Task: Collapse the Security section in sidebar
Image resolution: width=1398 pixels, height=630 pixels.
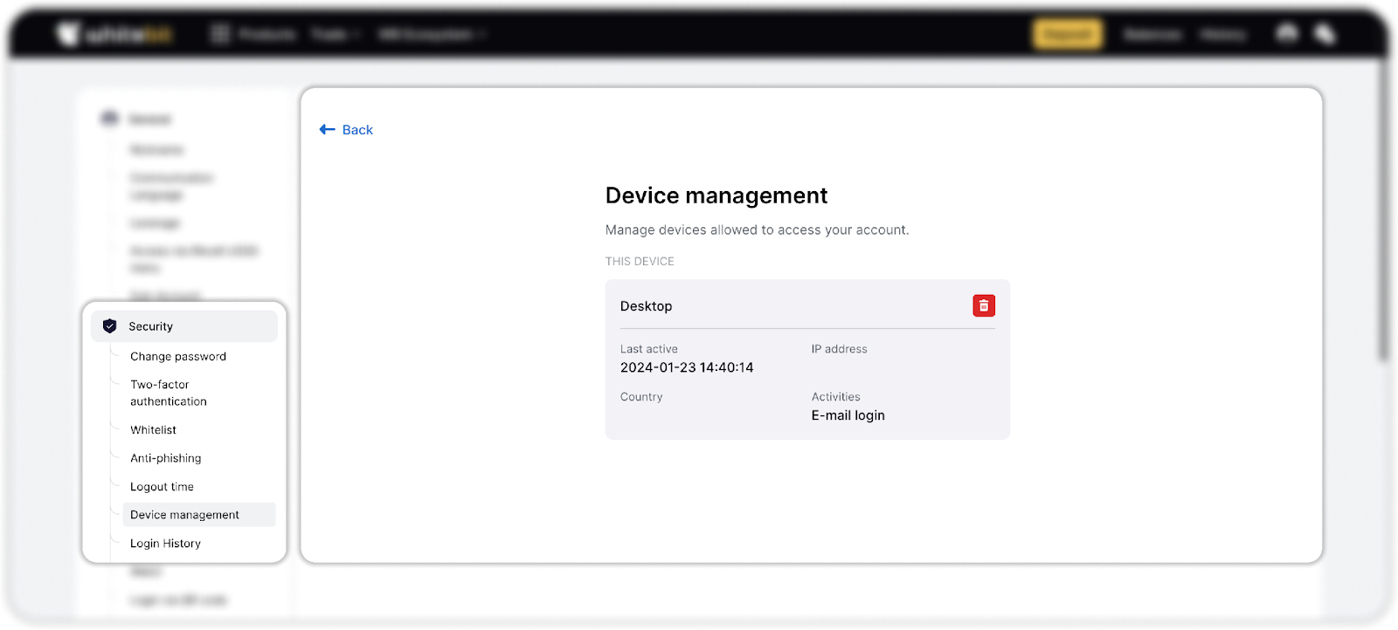Action: (184, 326)
